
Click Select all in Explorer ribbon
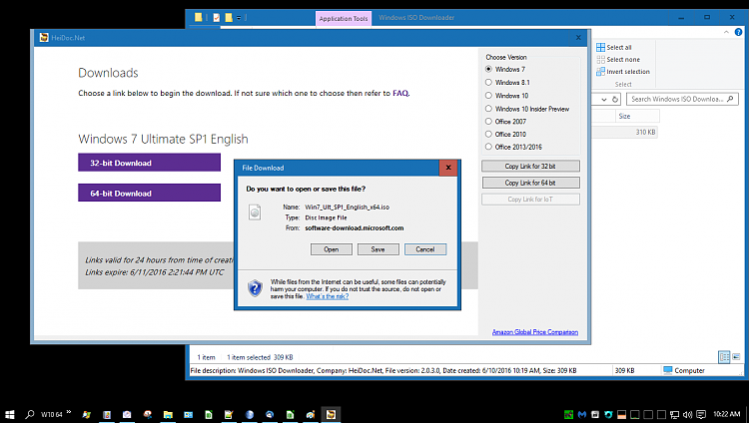(x=614, y=47)
